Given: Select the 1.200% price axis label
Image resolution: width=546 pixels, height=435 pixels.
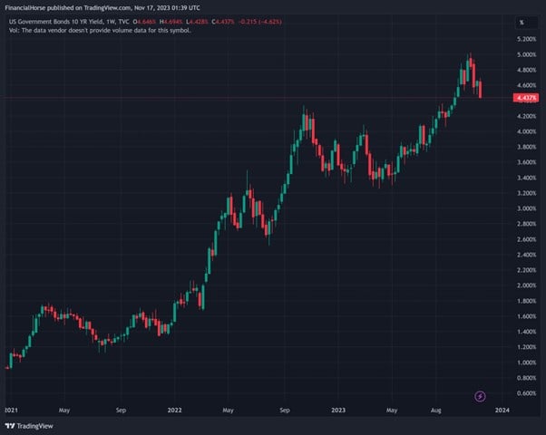Looking at the screenshot, I should tap(526, 347).
